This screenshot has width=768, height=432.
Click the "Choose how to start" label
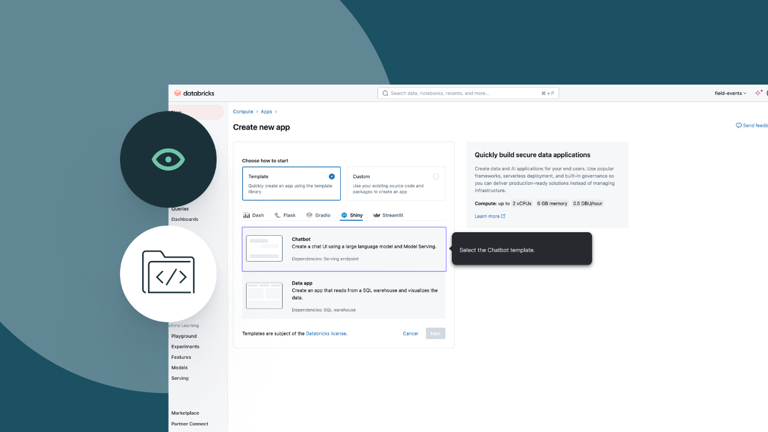265,161
